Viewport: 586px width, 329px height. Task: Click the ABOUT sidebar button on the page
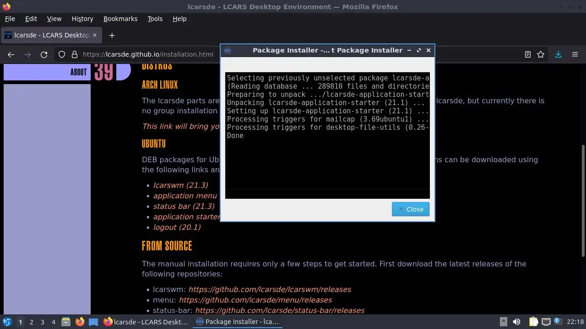[47, 72]
